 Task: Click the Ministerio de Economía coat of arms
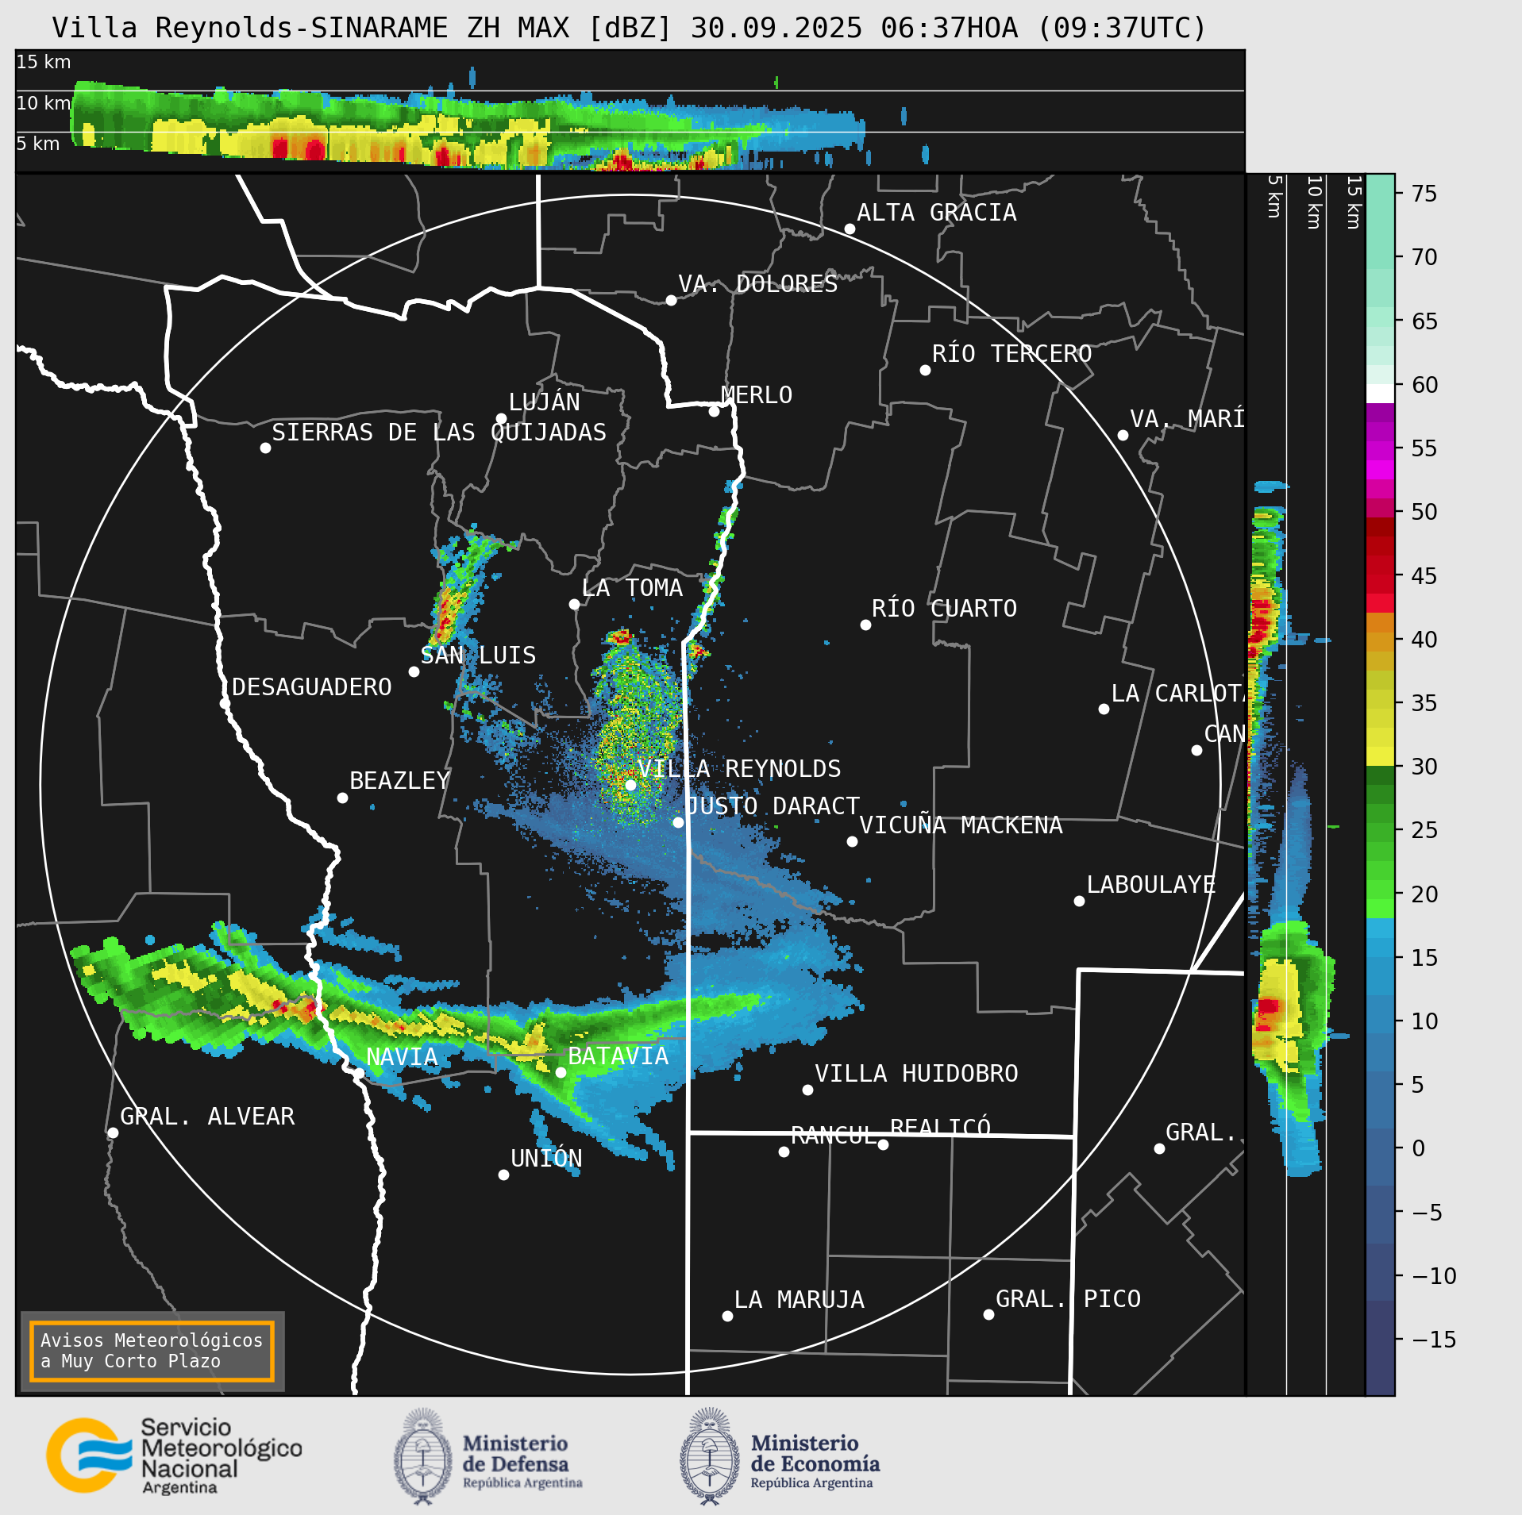[x=710, y=1456]
